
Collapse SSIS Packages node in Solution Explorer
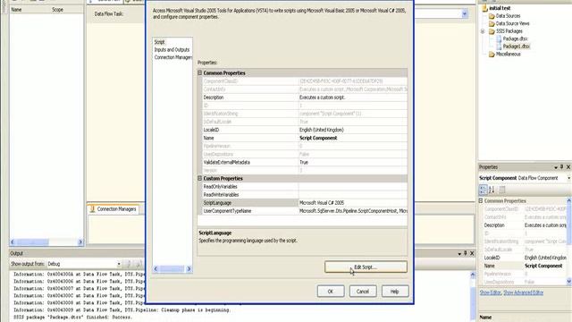(x=483, y=31)
